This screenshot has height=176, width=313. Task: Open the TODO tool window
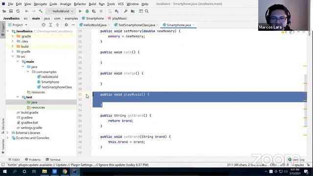click(14, 160)
